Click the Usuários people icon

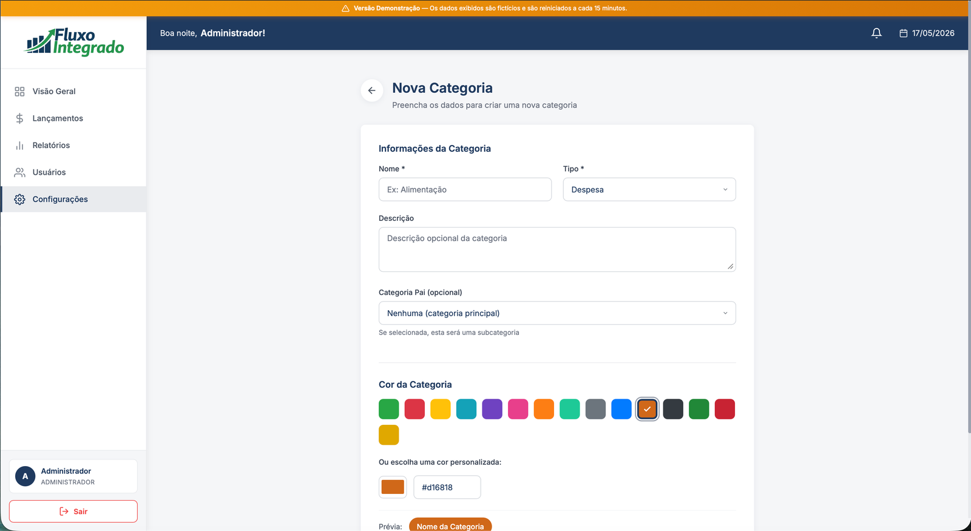19,172
